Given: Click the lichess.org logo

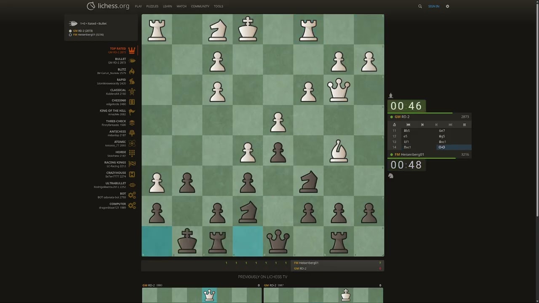Looking at the screenshot, I should pyautogui.click(x=108, y=6).
